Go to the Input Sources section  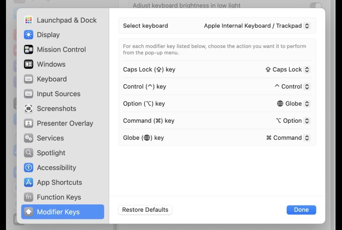coord(58,94)
